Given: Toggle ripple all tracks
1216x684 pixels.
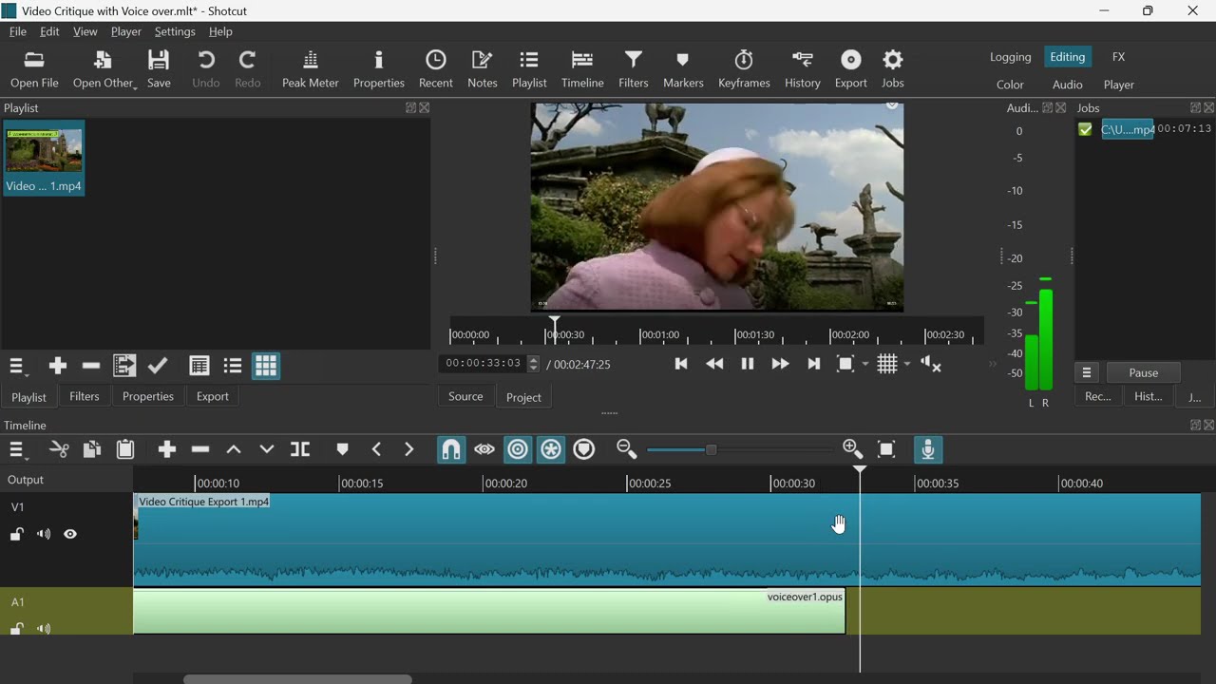Looking at the screenshot, I should (x=551, y=449).
